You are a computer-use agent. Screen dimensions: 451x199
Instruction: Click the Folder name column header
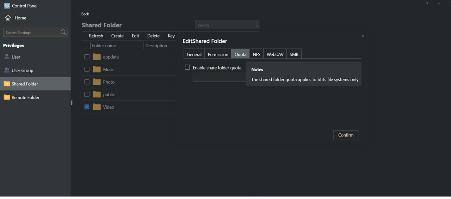click(104, 46)
